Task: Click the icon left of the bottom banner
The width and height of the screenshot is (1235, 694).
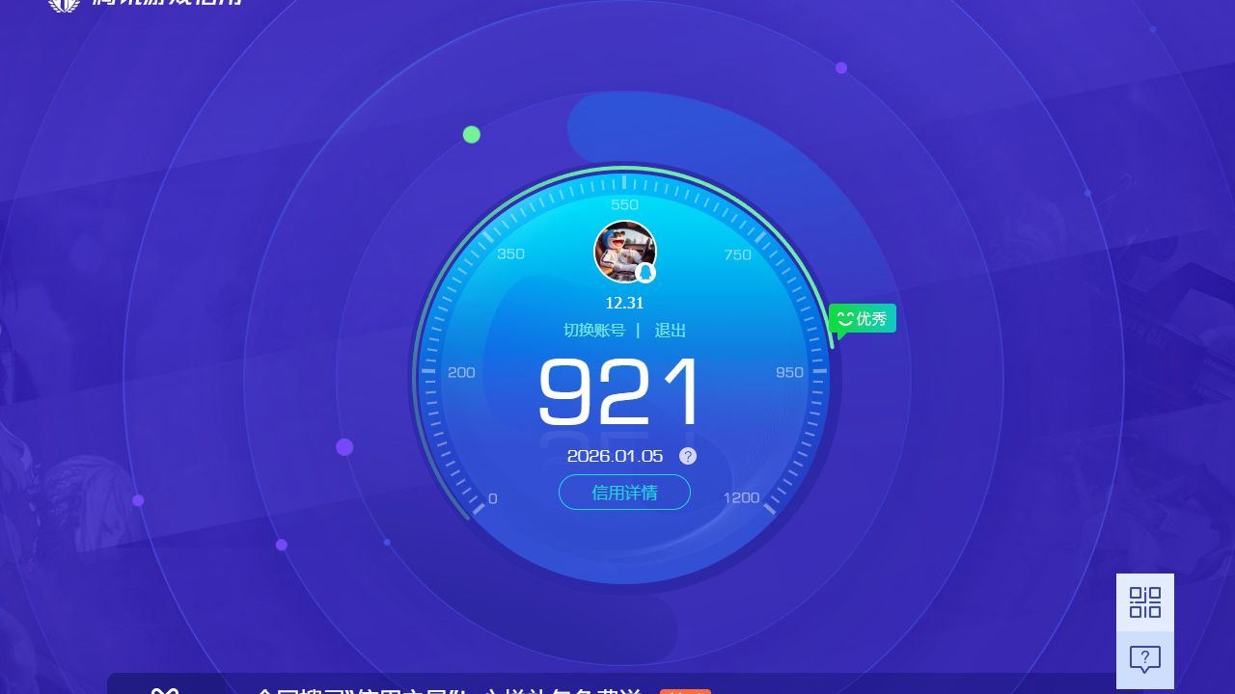Action: tap(164, 690)
